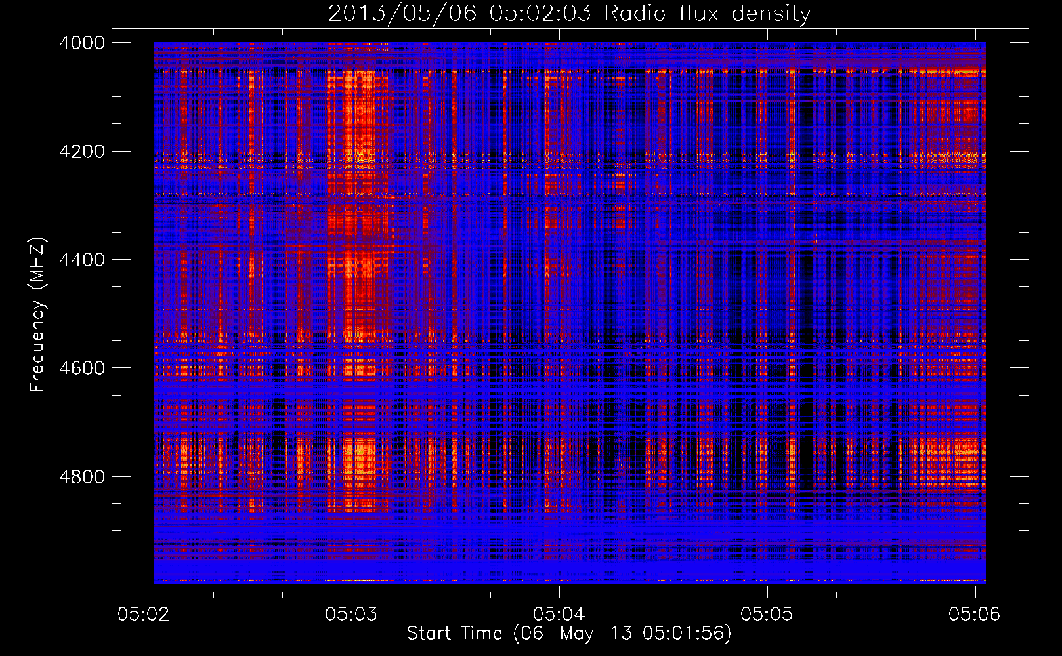Click the 05:05 time axis label
The width and height of the screenshot is (1062, 656).
767,614
